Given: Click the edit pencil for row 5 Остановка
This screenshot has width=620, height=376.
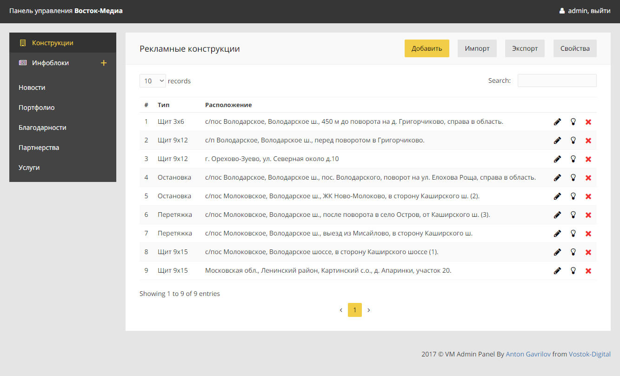Looking at the screenshot, I should tap(557, 196).
